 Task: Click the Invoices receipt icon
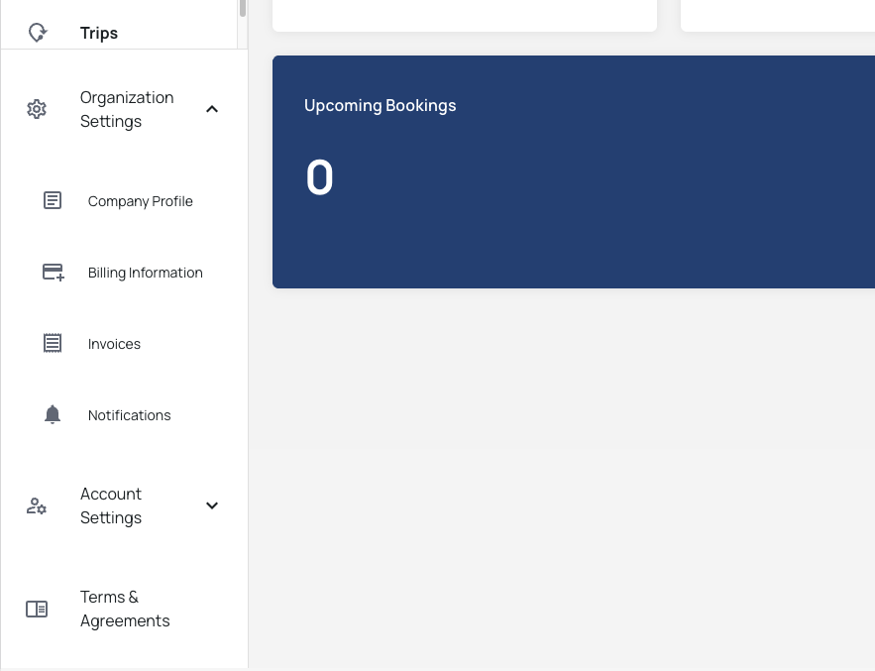click(x=53, y=344)
